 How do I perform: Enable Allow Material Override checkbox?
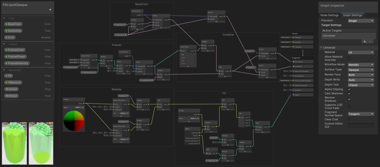coord(349,58)
